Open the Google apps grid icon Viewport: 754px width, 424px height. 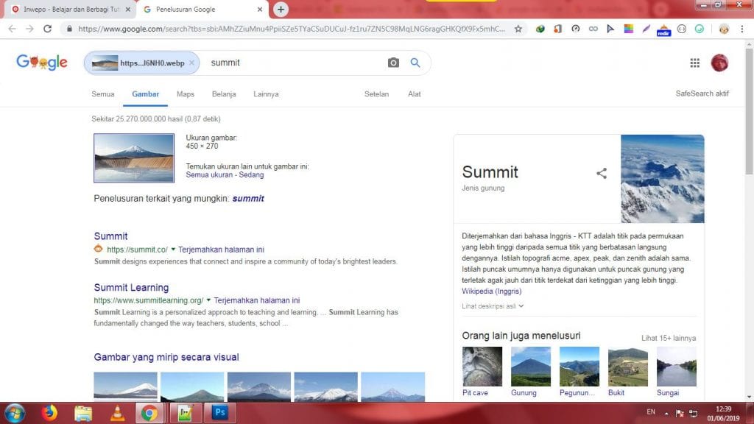click(x=695, y=63)
